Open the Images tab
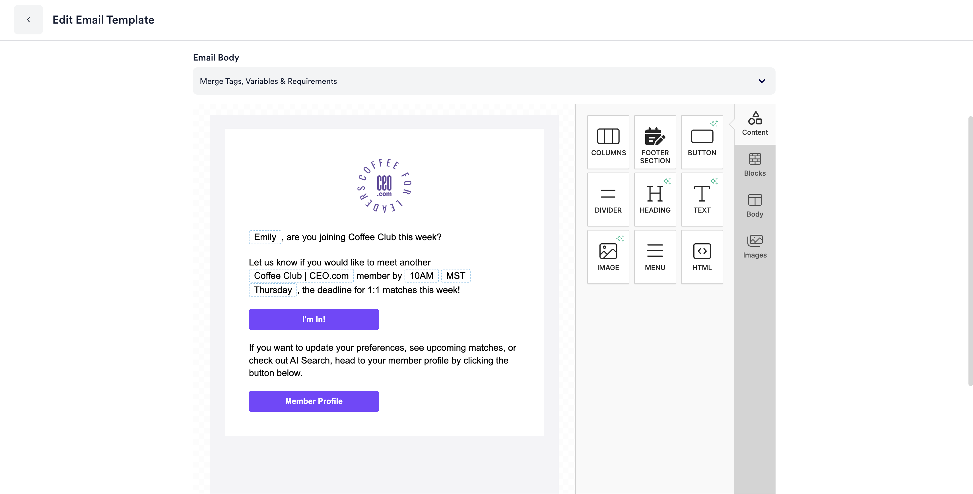This screenshot has height=494, width=973. tap(754, 246)
